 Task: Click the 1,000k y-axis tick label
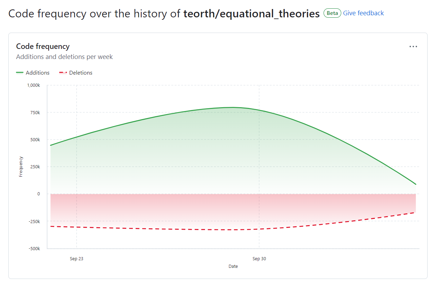(x=33, y=85)
